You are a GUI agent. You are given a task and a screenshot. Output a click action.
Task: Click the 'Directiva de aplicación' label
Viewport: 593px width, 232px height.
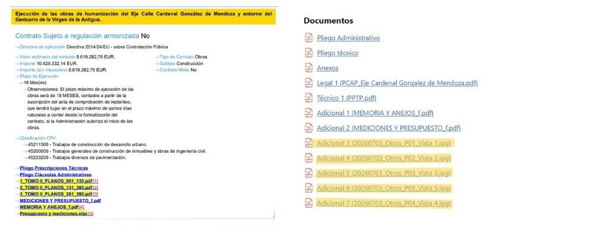click(43, 47)
